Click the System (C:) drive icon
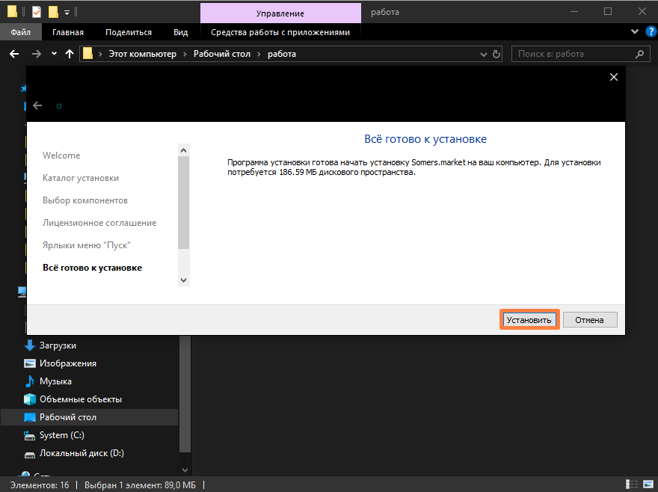The width and height of the screenshot is (658, 492). 29,435
